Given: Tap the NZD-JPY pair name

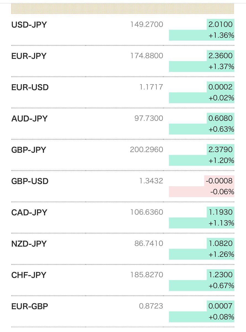Looking at the screenshot, I should click(29, 244).
